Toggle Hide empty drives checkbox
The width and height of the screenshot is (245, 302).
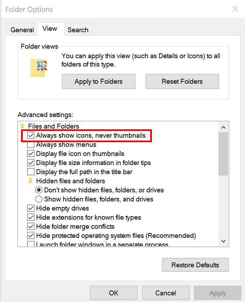point(31,208)
